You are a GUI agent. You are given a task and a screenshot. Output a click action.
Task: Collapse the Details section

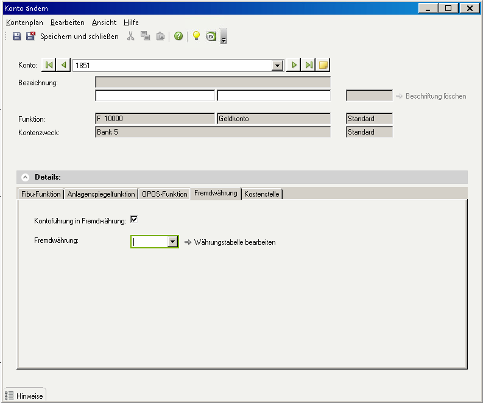point(25,177)
